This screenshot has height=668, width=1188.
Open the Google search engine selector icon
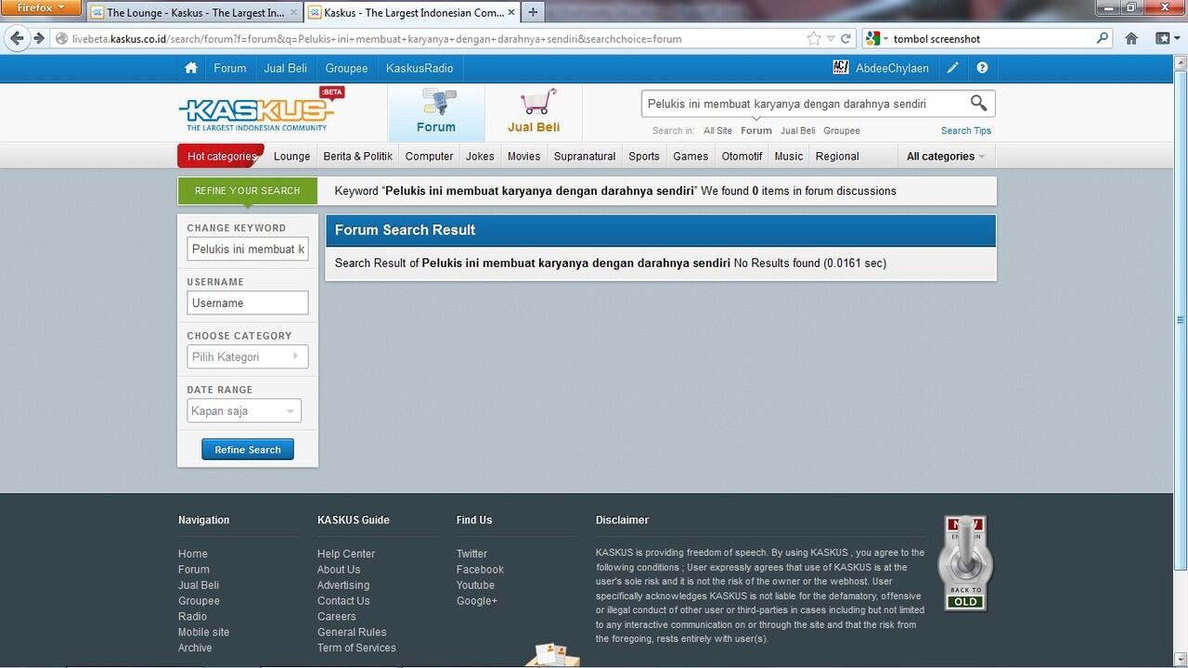click(876, 39)
